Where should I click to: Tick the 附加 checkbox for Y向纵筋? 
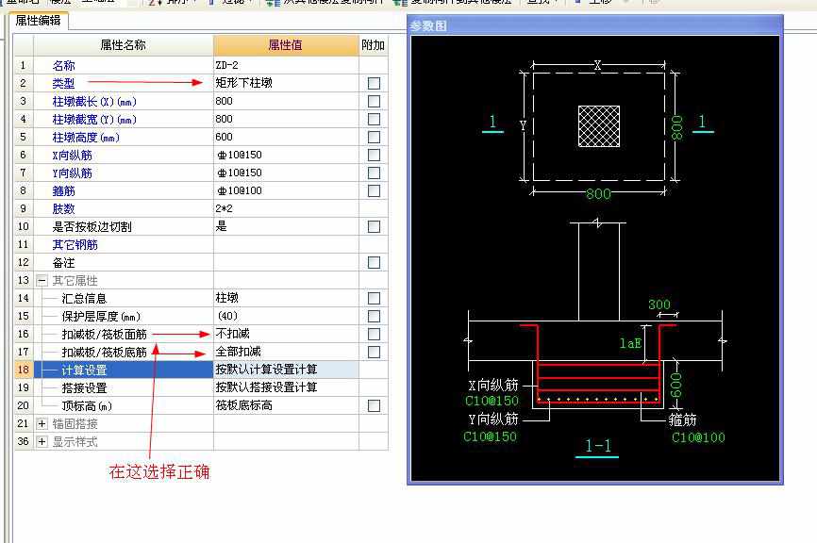click(374, 173)
